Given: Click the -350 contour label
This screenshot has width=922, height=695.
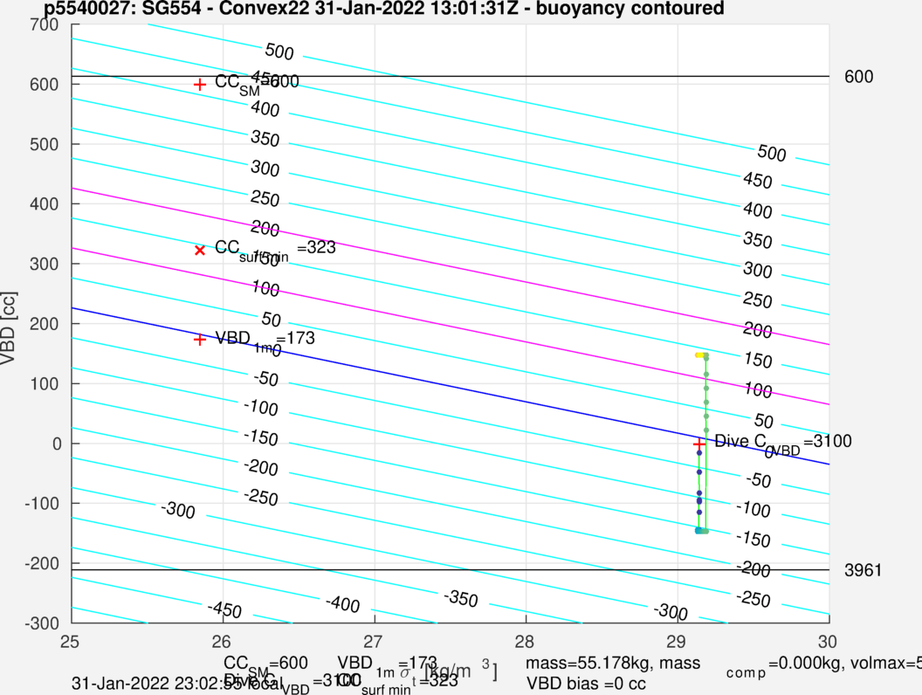Looking at the screenshot, I should pos(460,598).
